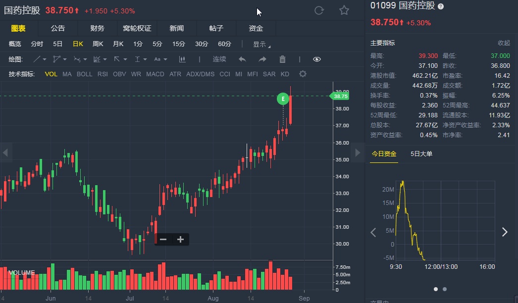
Task: Expand the measure tool dropdown arrow
Action: (x=145, y=59)
